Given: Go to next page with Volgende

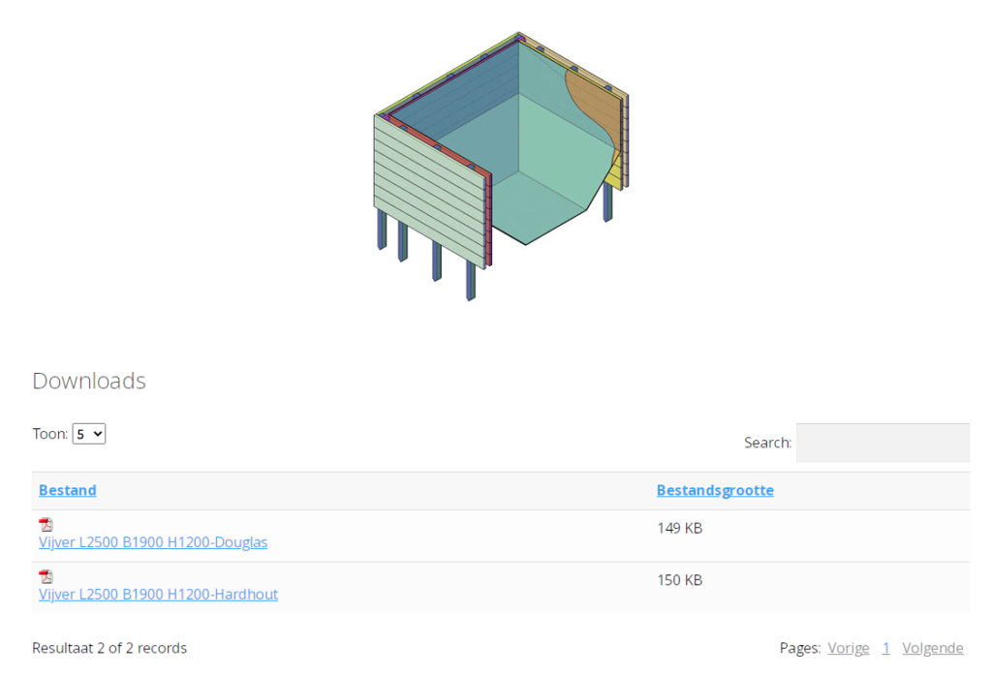Looking at the screenshot, I should (932, 648).
